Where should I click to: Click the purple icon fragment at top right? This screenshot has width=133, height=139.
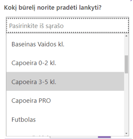[x=132, y=0]
